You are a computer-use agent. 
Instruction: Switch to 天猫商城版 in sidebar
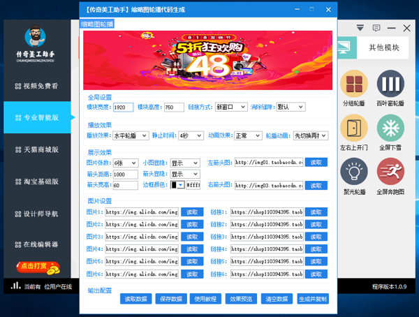(36, 149)
